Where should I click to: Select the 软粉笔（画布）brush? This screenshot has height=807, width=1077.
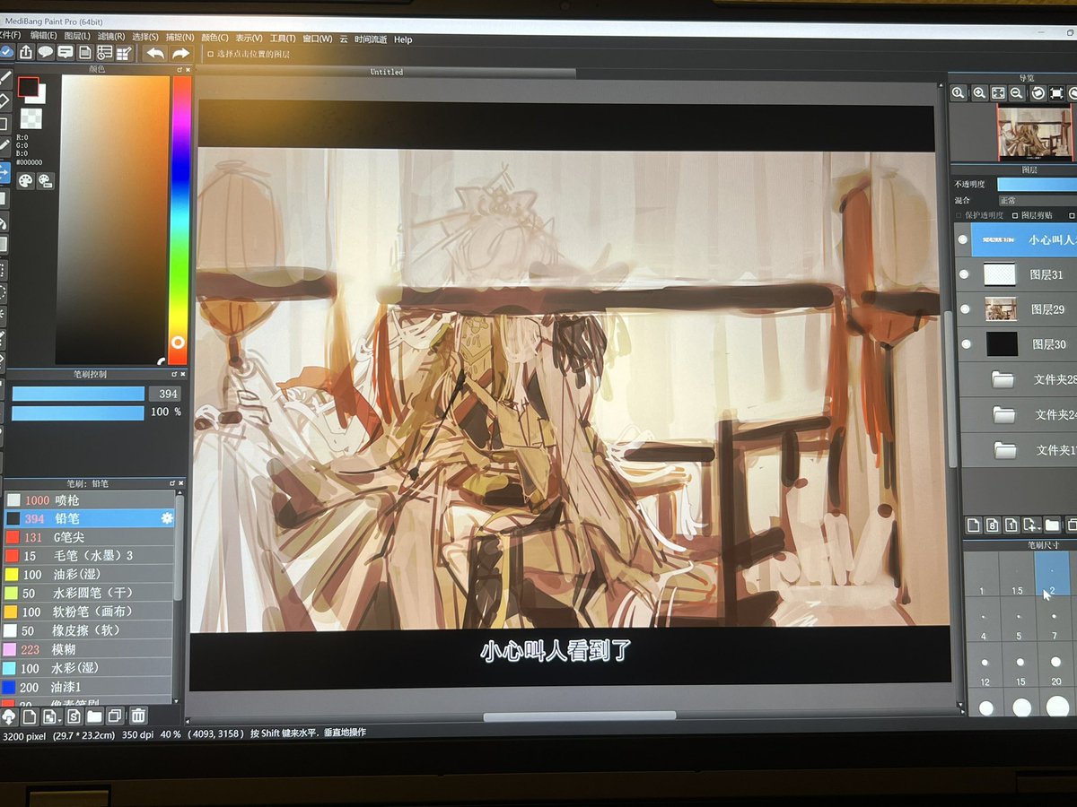pos(89,612)
